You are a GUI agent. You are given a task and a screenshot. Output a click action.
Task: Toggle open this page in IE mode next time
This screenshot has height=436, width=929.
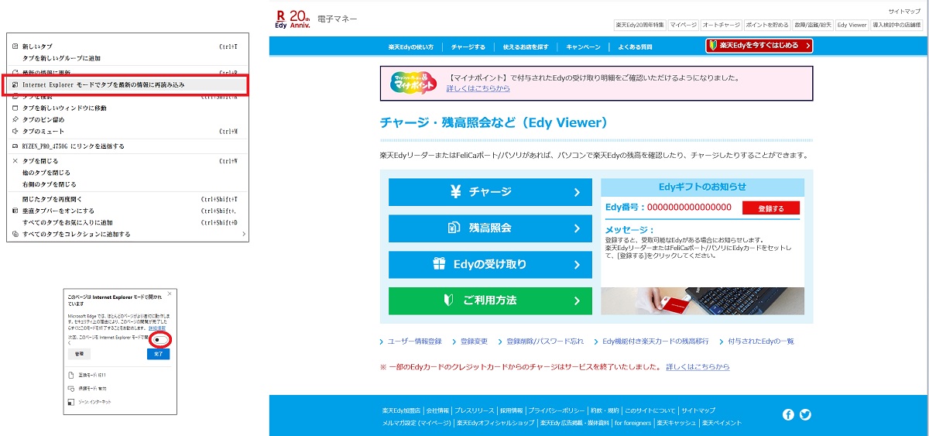pos(159,339)
